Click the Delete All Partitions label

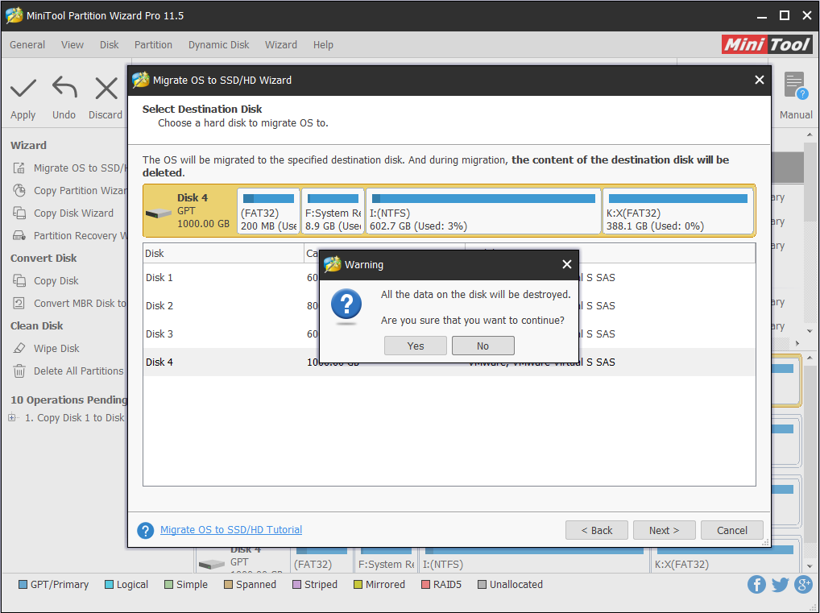tap(78, 371)
